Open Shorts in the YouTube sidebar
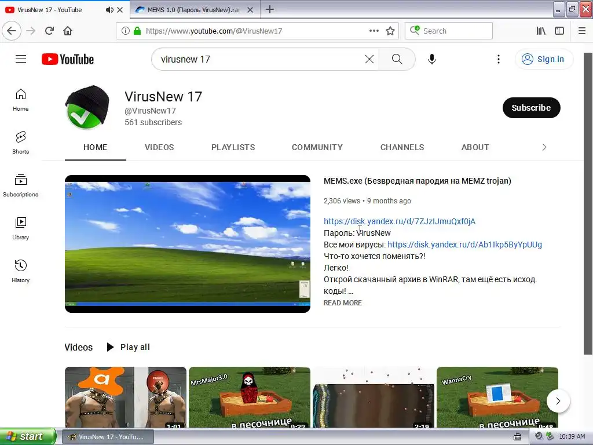This screenshot has width=593, height=445. 21,143
